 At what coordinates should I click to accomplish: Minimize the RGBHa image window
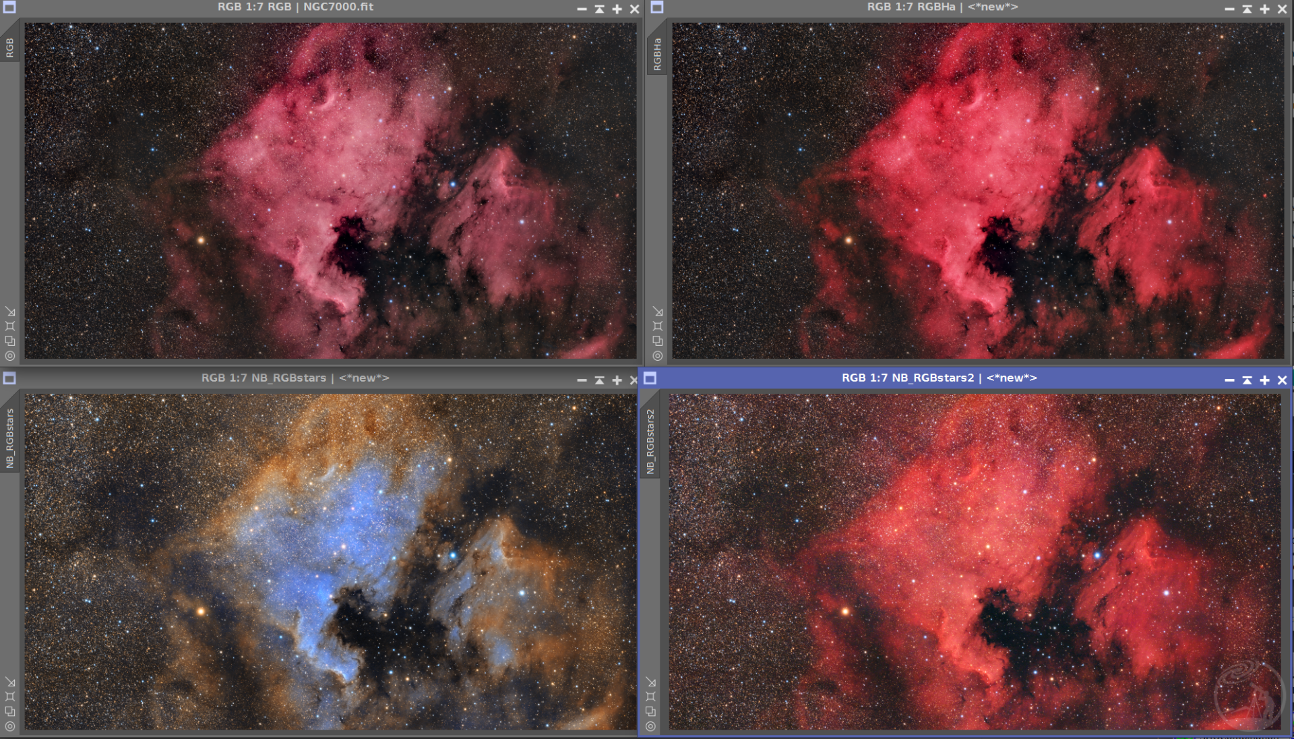click(1229, 9)
